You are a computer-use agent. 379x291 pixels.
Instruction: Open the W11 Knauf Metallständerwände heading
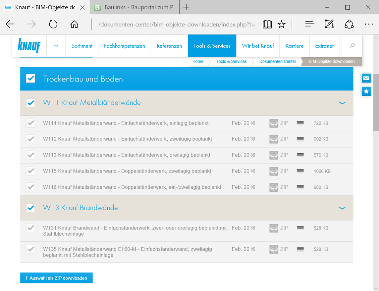pyautogui.click(x=92, y=102)
